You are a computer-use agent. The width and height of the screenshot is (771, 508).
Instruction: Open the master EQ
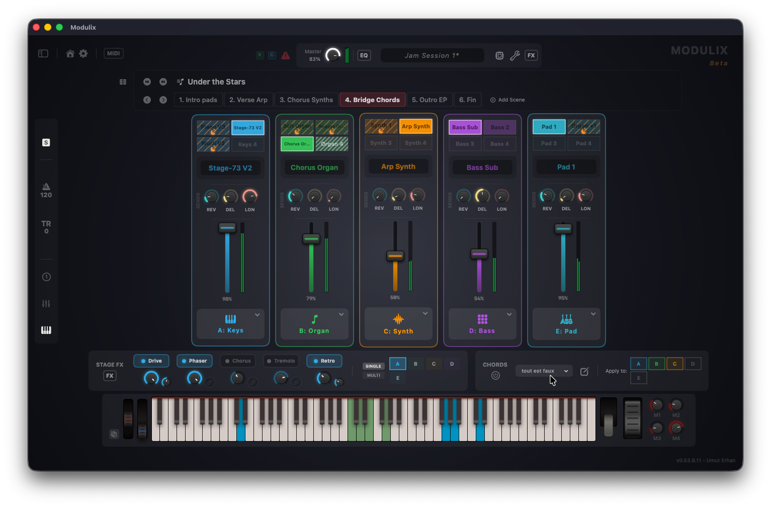pyautogui.click(x=364, y=55)
